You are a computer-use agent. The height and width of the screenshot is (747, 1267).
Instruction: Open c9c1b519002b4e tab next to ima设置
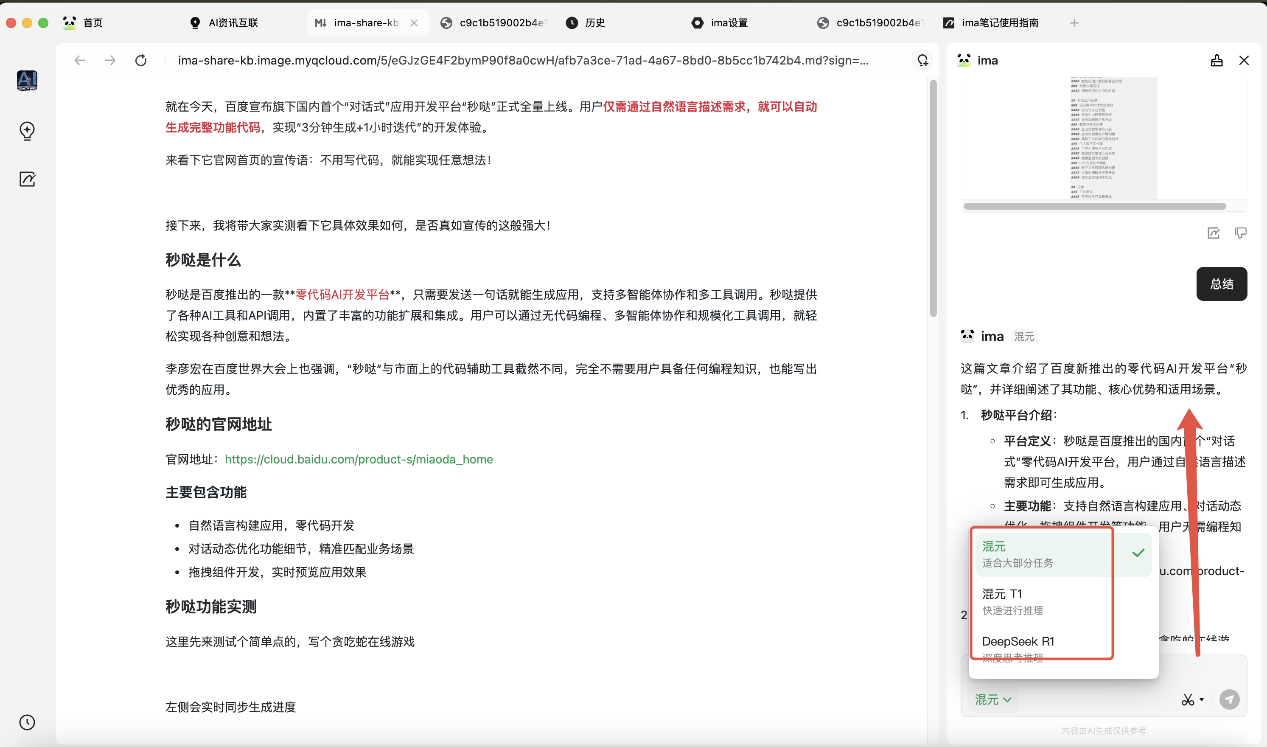coord(872,22)
